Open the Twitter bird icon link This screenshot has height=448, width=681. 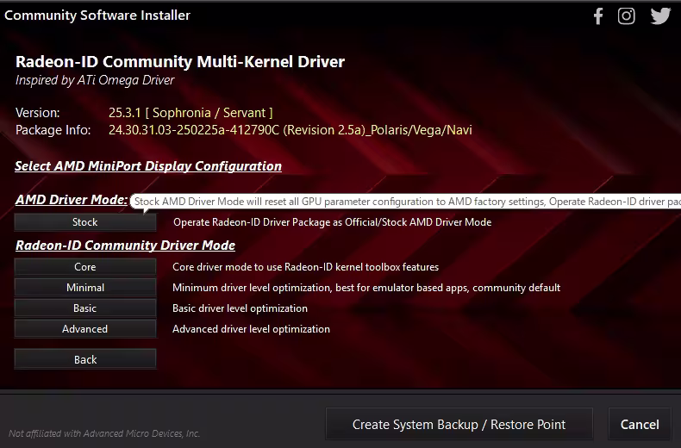click(x=660, y=16)
